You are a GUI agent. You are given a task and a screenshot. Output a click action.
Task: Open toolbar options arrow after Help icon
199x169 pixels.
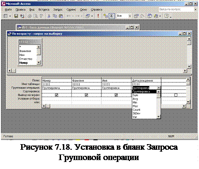click(x=170, y=17)
